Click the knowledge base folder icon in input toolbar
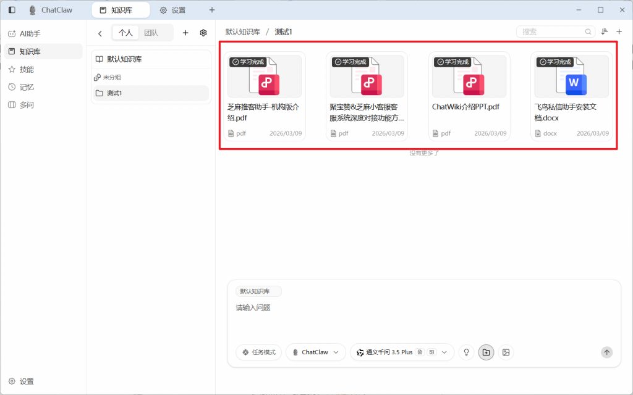 click(x=486, y=352)
